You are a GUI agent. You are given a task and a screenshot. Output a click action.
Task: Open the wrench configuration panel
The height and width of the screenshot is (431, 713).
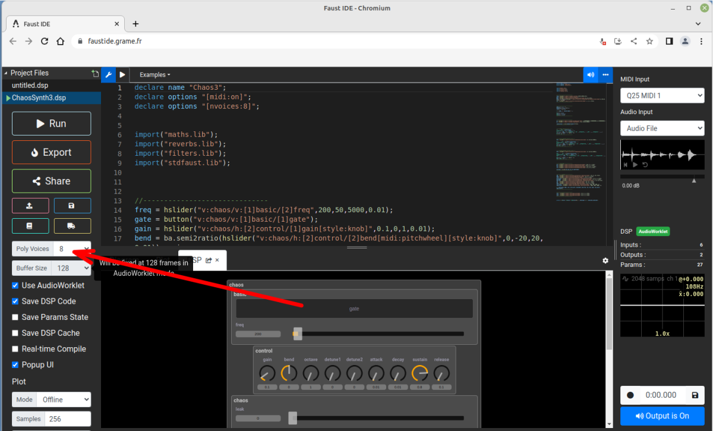[108, 75]
